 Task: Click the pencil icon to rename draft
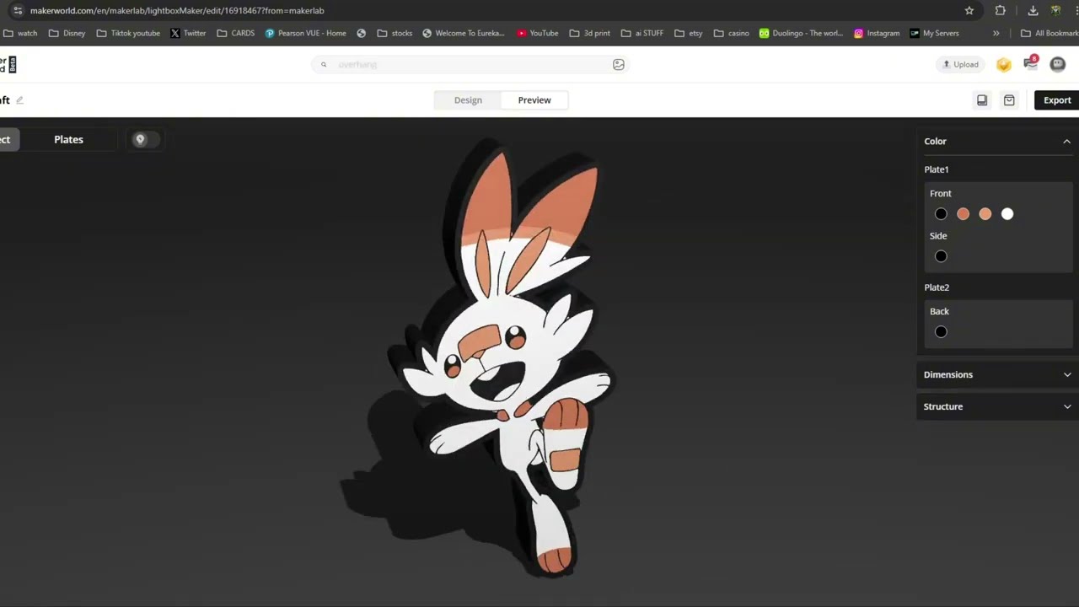[19, 100]
